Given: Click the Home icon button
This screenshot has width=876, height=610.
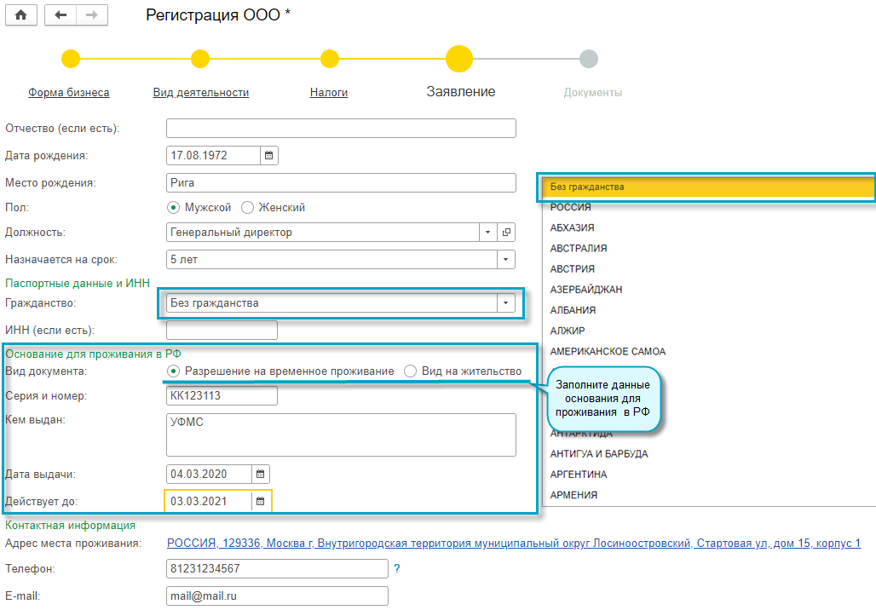Looking at the screenshot, I should [20, 15].
